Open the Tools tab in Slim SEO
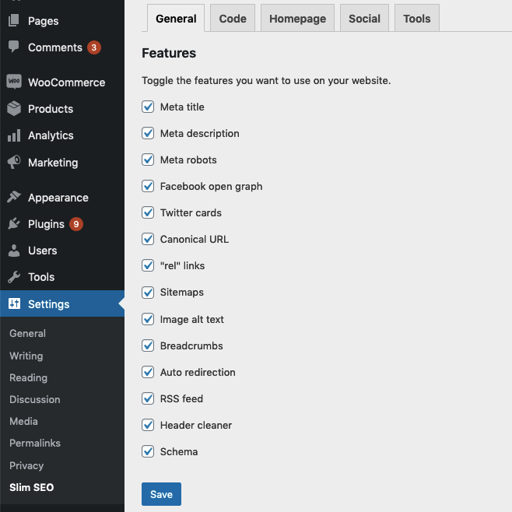 coord(417,19)
